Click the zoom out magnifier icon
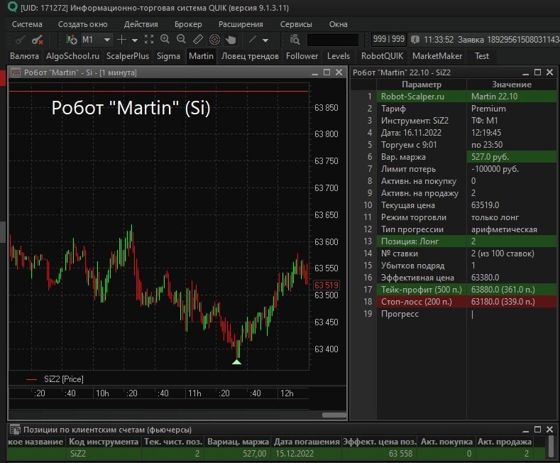Viewport: 560px width, 463px height. (x=181, y=39)
